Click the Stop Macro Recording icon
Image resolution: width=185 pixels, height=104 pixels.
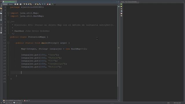coord(50,4)
